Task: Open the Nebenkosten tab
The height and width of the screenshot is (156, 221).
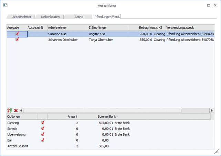Action: click(x=50, y=16)
